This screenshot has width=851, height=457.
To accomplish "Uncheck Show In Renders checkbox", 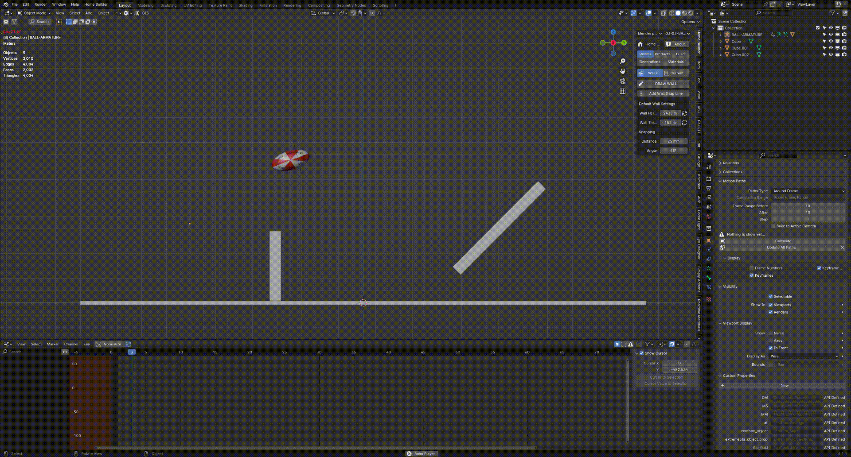I will point(770,312).
